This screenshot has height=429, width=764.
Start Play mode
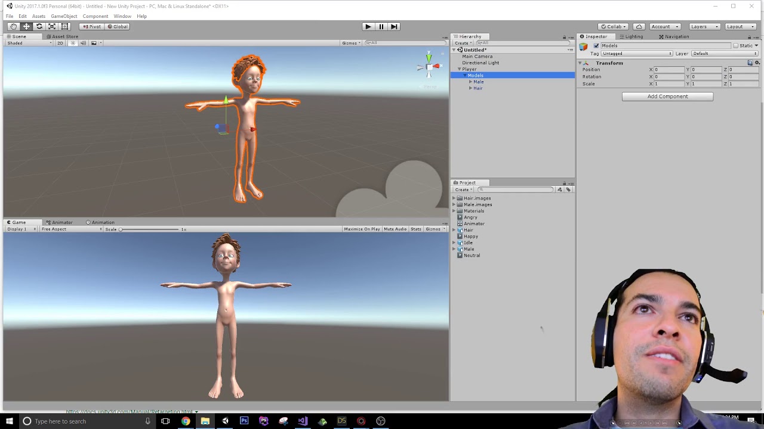[368, 26]
